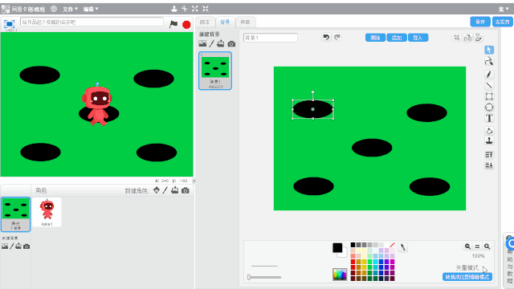Viewport: 514px width, 289px height.
Task: Click the 导入 (Import) button
Action: point(418,38)
